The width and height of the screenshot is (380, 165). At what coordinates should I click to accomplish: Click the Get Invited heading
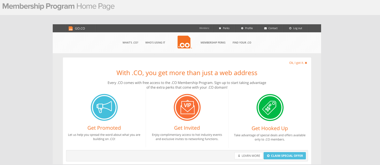tap(187, 128)
